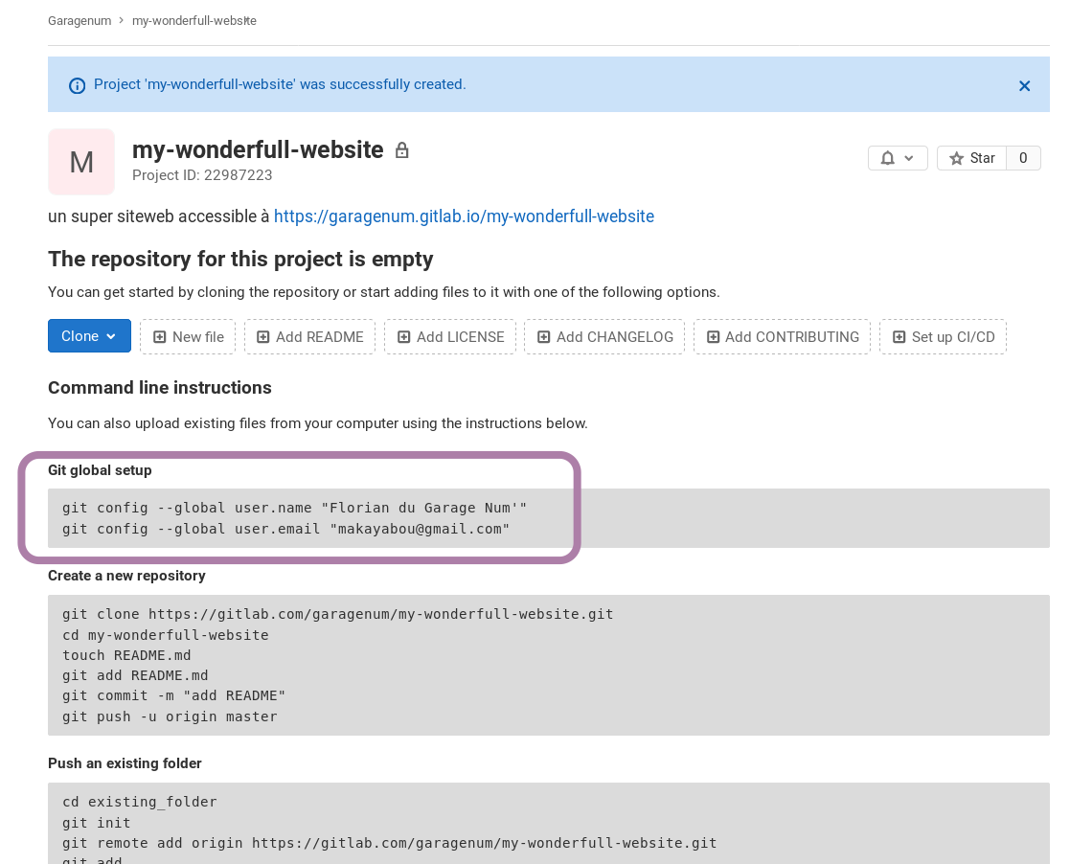Click the star count badge showing 0
Screen dimensions: 1070x864
point(1023,157)
